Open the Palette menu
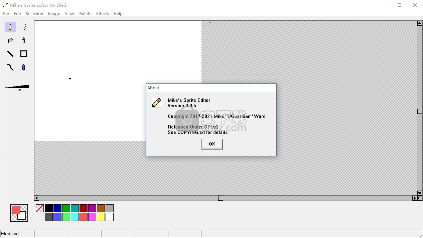The width and height of the screenshot is (423, 238). click(85, 14)
